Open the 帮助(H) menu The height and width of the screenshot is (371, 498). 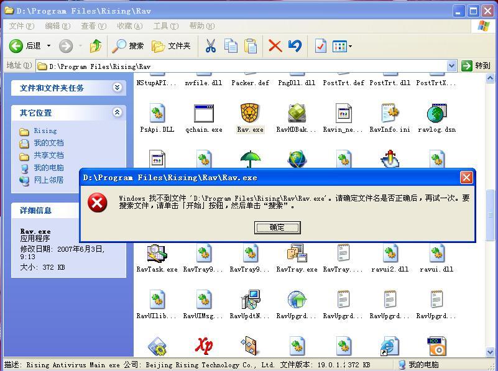point(202,26)
